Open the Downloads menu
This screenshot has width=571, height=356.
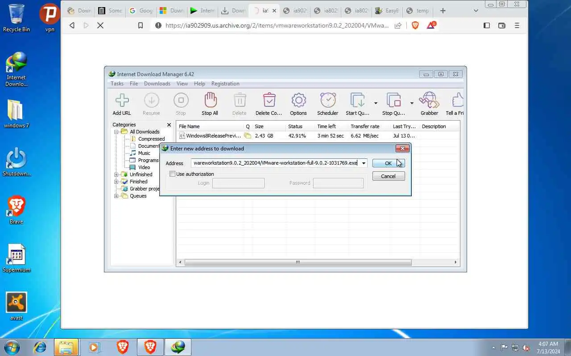tap(157, 84)
